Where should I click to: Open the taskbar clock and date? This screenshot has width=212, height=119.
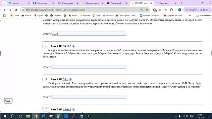coord(200,116)
